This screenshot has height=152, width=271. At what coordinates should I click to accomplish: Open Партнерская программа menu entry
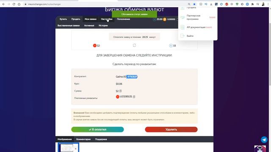coord(194,17)
